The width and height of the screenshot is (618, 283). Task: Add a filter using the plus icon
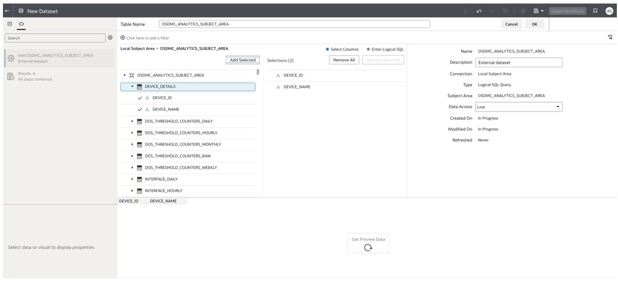(x=123, y=38)
